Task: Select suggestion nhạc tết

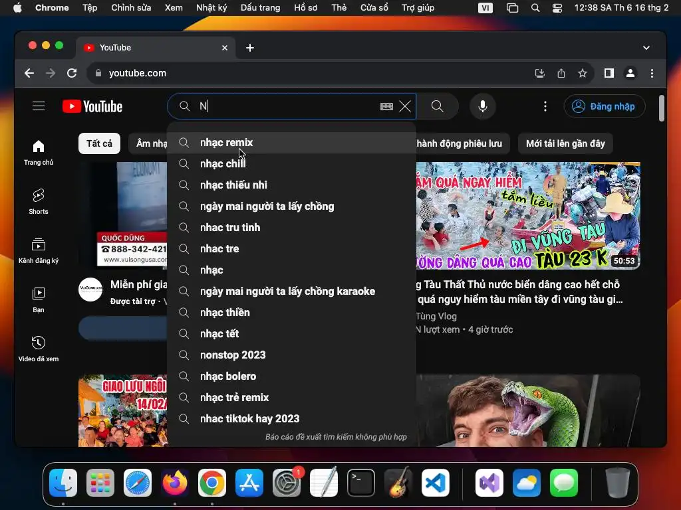Action: point(291,334)
